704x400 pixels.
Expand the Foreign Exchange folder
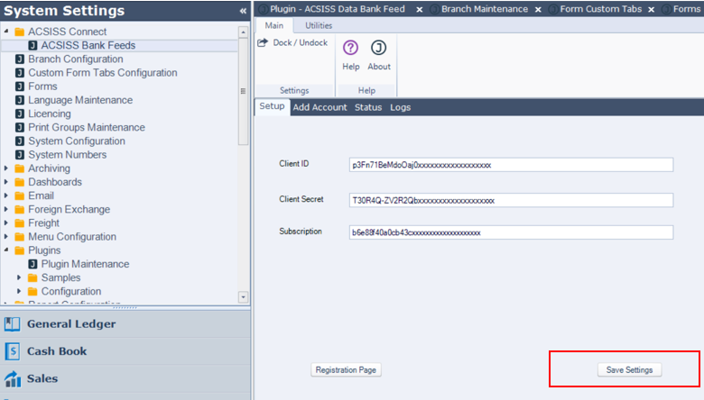7,210
